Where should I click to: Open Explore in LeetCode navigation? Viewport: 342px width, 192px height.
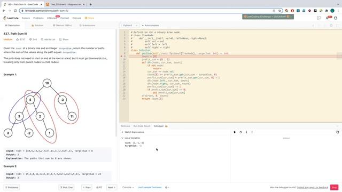click(26, 18)
